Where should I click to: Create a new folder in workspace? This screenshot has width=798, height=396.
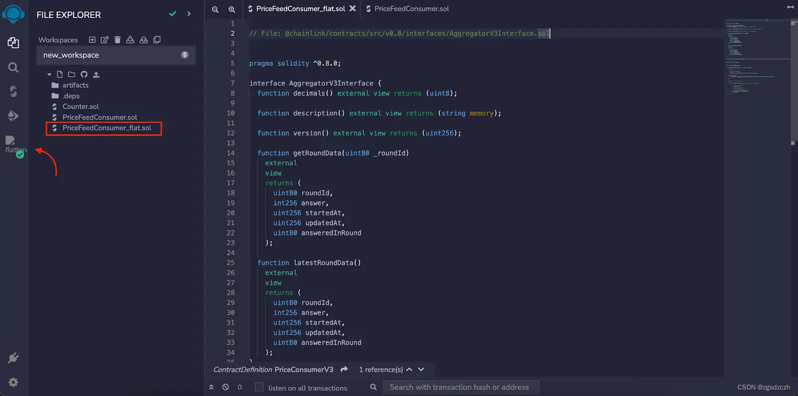pos(71,75)
